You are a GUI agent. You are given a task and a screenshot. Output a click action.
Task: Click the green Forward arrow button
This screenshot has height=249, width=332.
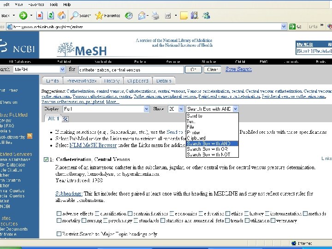point(23,16)
